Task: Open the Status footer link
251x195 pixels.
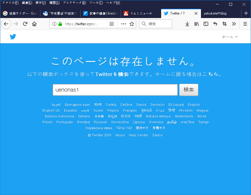Action: [x=157, y=135]
